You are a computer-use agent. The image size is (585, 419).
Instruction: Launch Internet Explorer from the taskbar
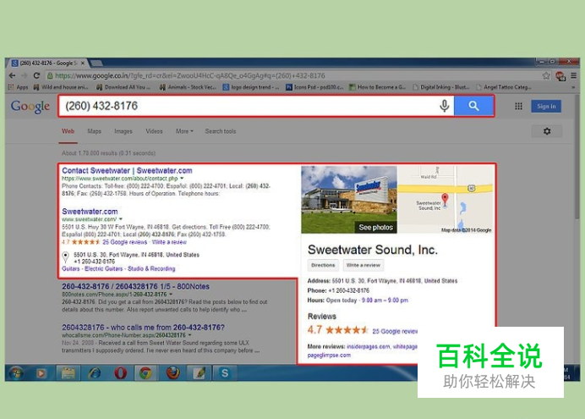click(x=95, y=372)
